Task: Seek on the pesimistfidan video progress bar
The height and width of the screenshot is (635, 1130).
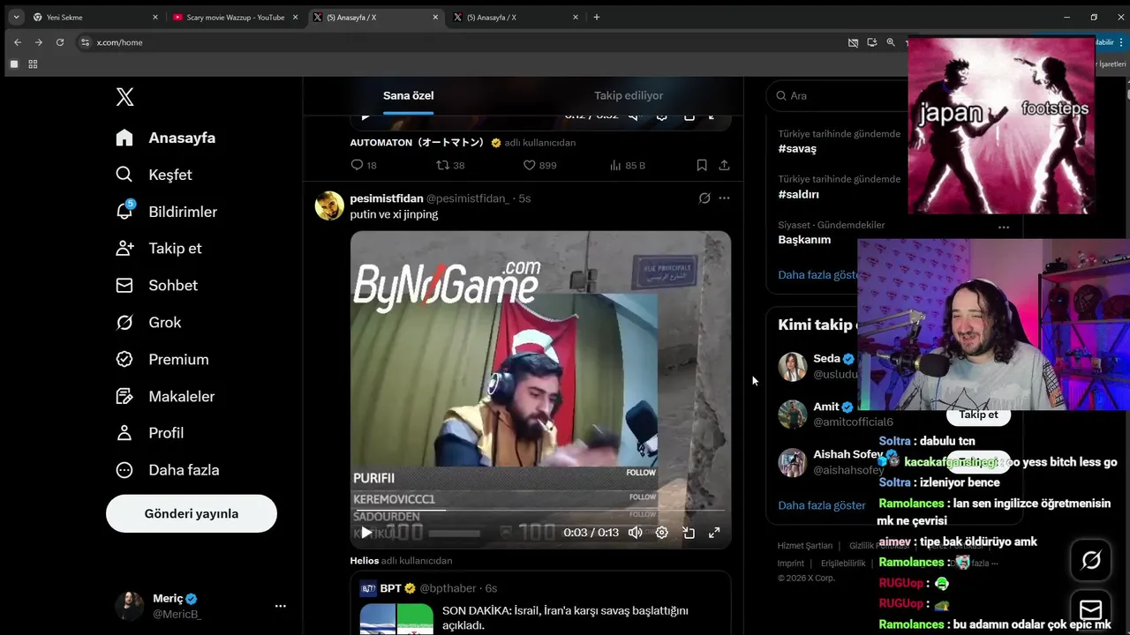Action: pyautogui.click(x=540, y=510)
